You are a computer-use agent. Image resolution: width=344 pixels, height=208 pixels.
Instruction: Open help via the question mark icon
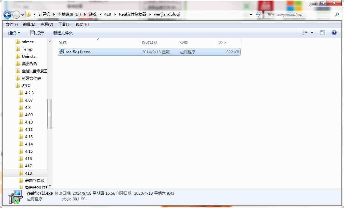click(x=334, y=33)
